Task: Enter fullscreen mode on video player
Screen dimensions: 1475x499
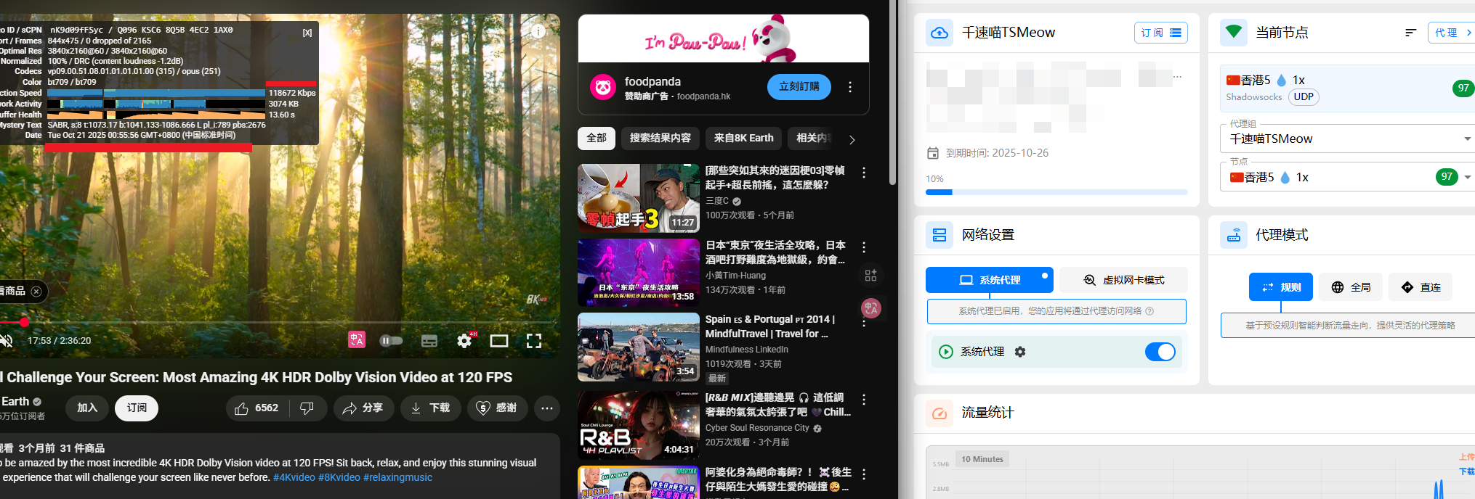Action: (x=534, y=341)
